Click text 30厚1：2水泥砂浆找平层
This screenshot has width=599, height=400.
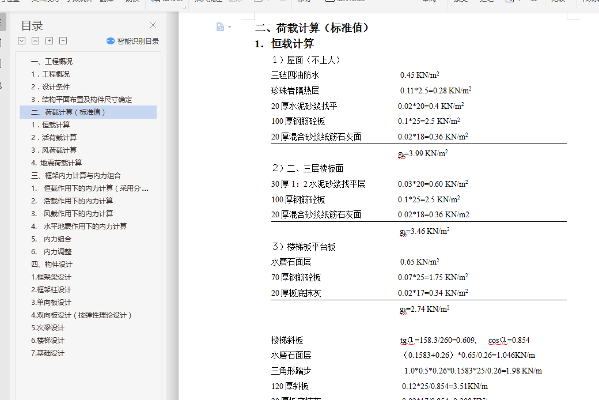(318, 184)
